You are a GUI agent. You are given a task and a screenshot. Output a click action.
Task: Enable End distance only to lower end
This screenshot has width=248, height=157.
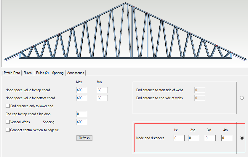[x=7, y=106]
